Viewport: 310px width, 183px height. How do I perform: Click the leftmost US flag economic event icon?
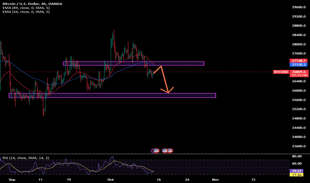click(156, 151)
